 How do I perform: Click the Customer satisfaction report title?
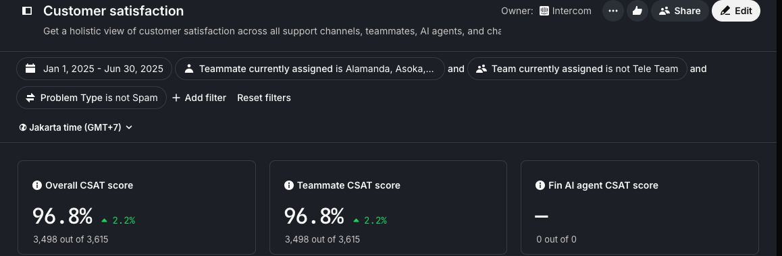point(113,11)
